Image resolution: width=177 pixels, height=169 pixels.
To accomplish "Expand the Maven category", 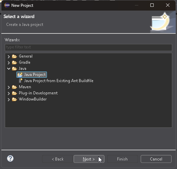I will [x=9, y=87].
